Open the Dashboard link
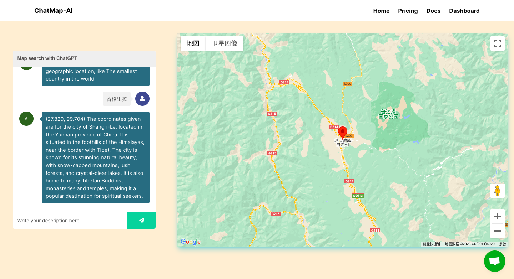Viewport: 514px width, 279px height. (x=464, y=11)
